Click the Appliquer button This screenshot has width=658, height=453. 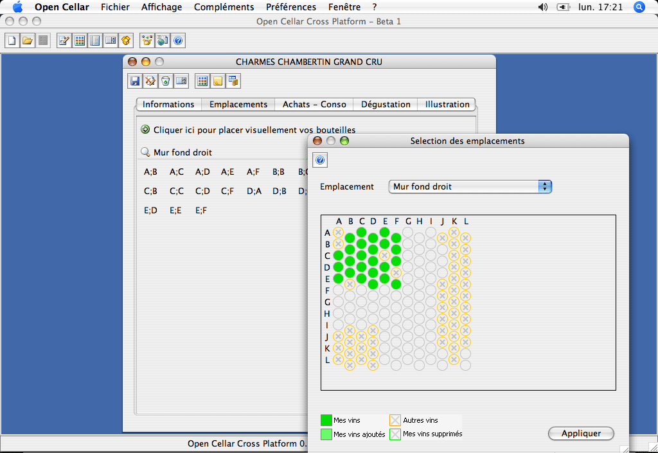point(581,434)
